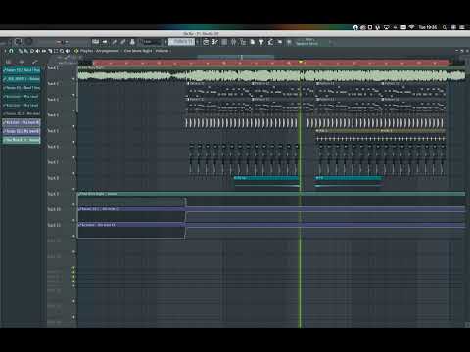Click the horizontal scrollbar handle above the timeline
Screen dimensions: 470x352
[x=235, y=57]
